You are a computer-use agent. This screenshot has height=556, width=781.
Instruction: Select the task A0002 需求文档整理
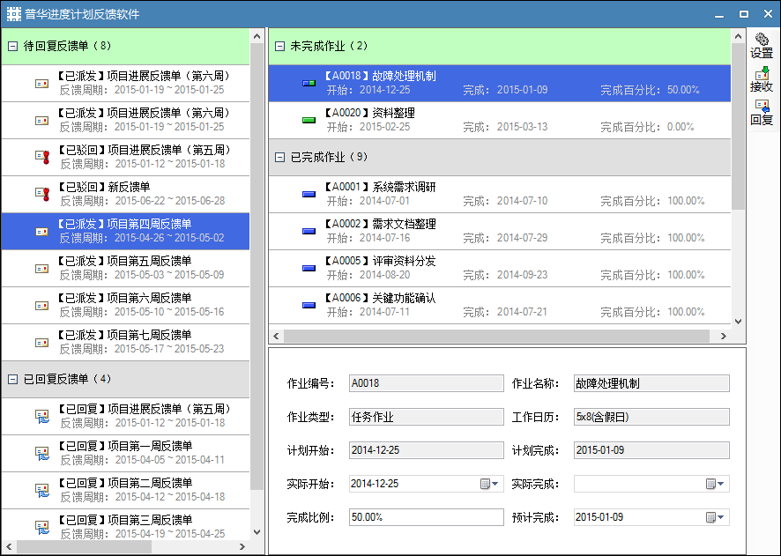500,231
